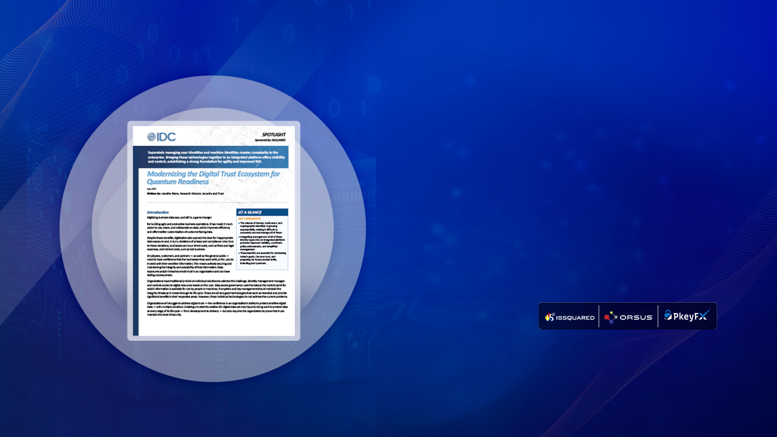Image resolution: width=777 pixels, height=437 pixels.
Task: Click the IDC globe logo icon
Action: (x=152, y=137)
